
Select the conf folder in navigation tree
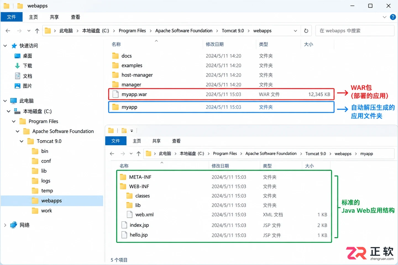46,161
